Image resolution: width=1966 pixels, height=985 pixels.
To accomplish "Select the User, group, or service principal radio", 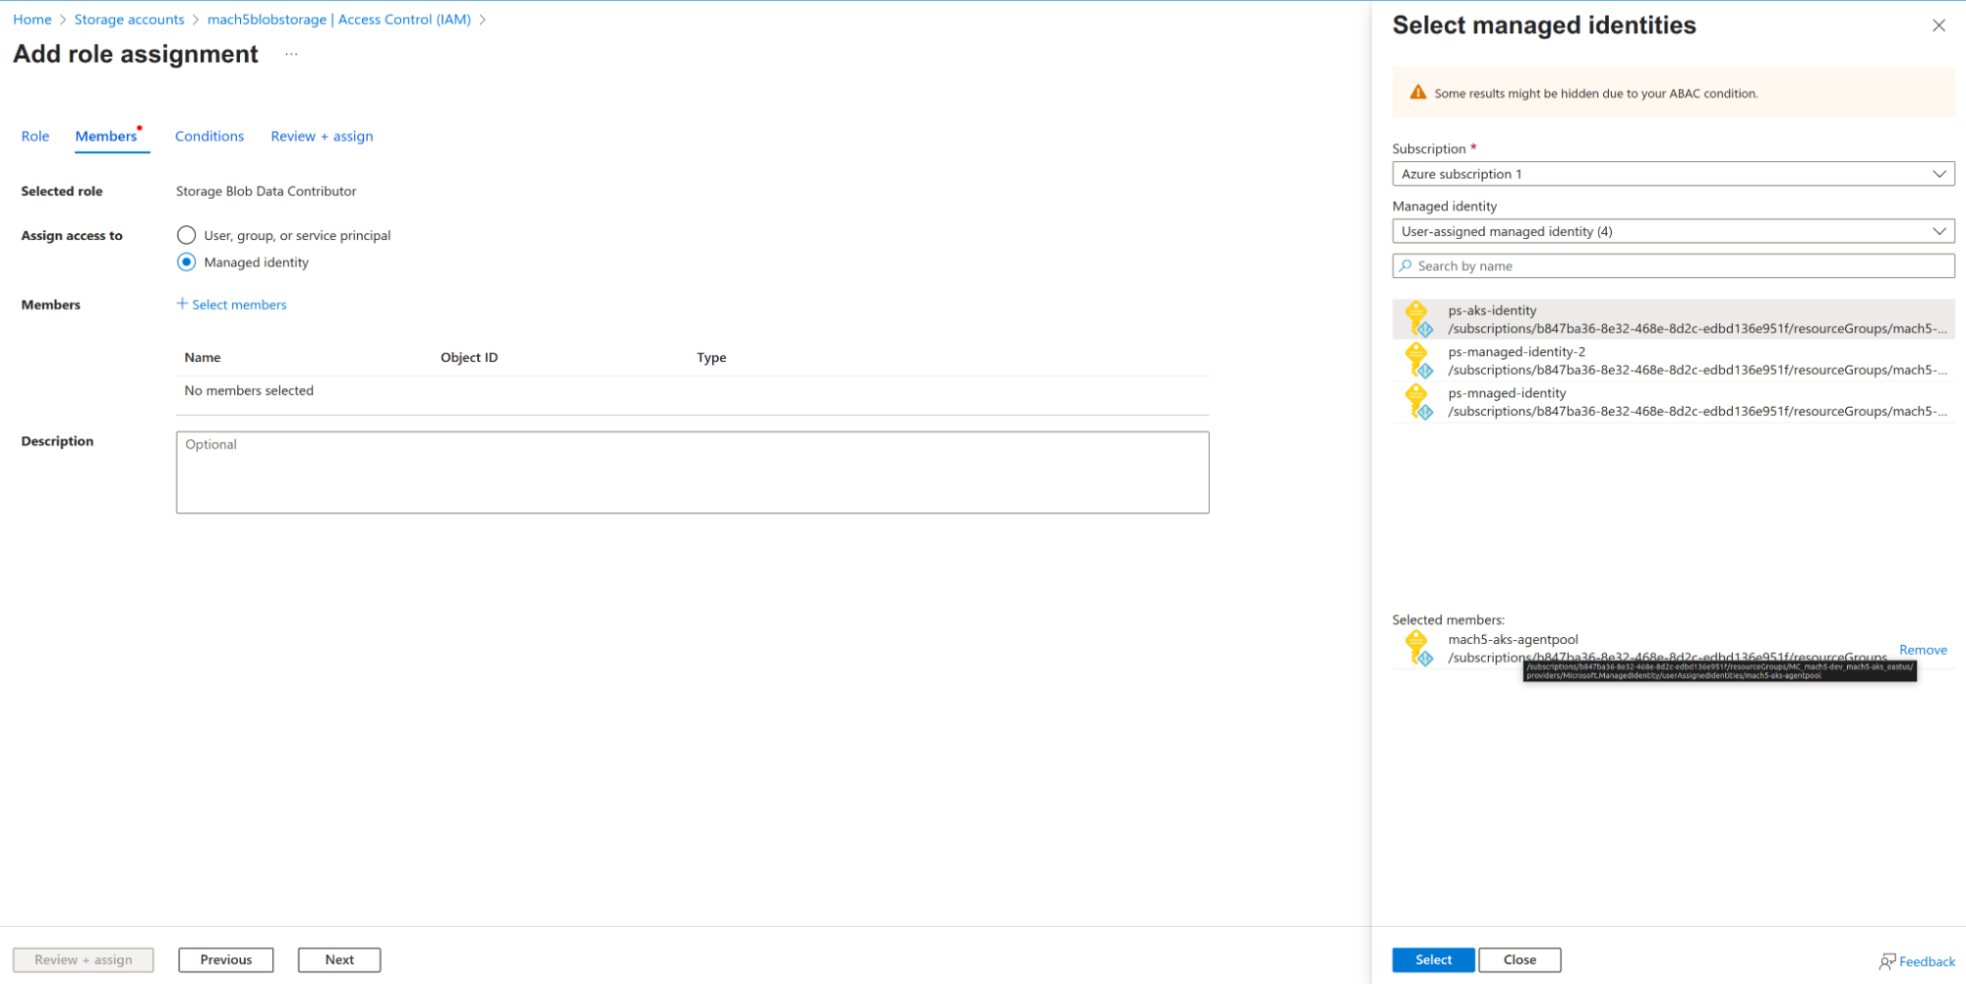I will pos(186,235).
